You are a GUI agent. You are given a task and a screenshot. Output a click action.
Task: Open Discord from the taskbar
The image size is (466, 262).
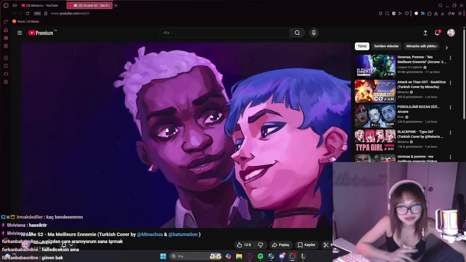coord(282,256)
